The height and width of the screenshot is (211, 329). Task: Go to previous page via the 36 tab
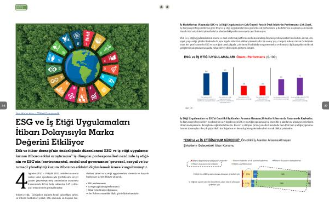point(3,105)
